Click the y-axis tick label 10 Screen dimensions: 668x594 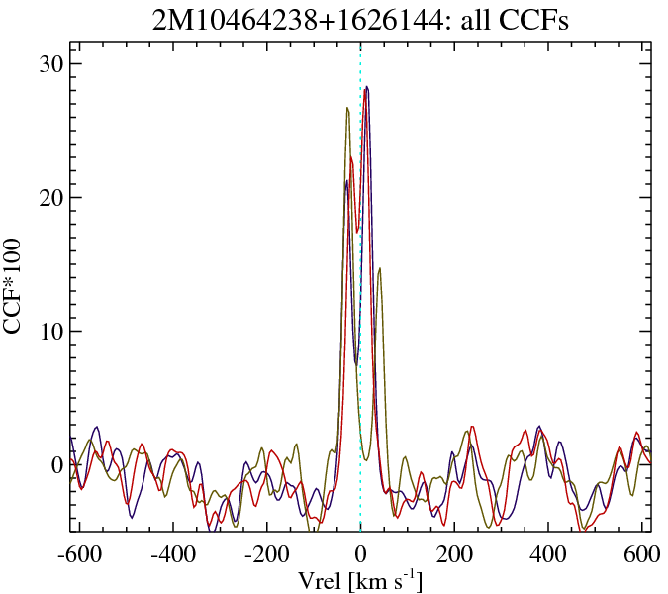[x=50, y=332]
